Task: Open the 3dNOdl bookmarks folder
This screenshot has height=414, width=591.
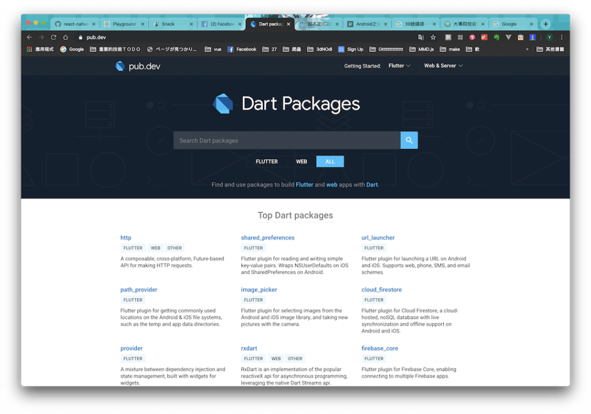Action: tap(320, 50)
